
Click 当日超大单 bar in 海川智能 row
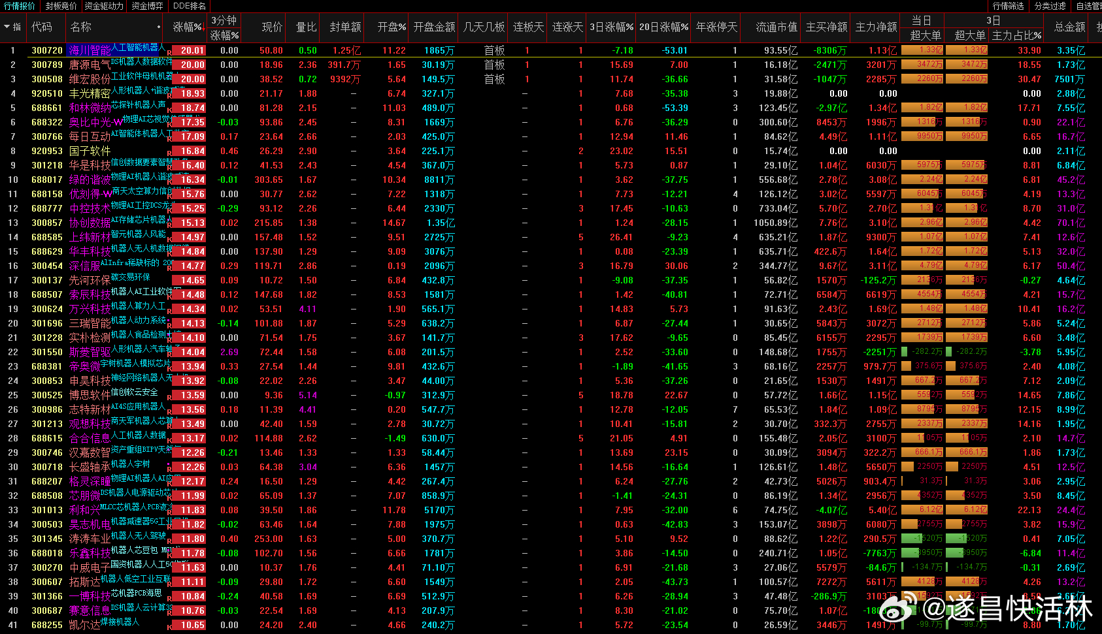(x=922, y=50)
